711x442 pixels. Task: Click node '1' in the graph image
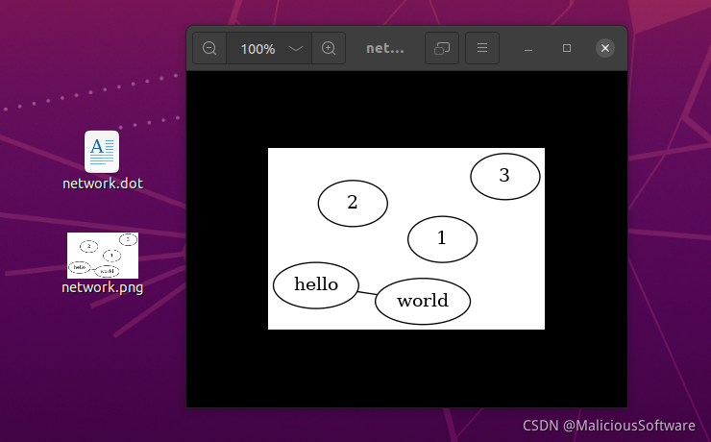coord(443,239)
